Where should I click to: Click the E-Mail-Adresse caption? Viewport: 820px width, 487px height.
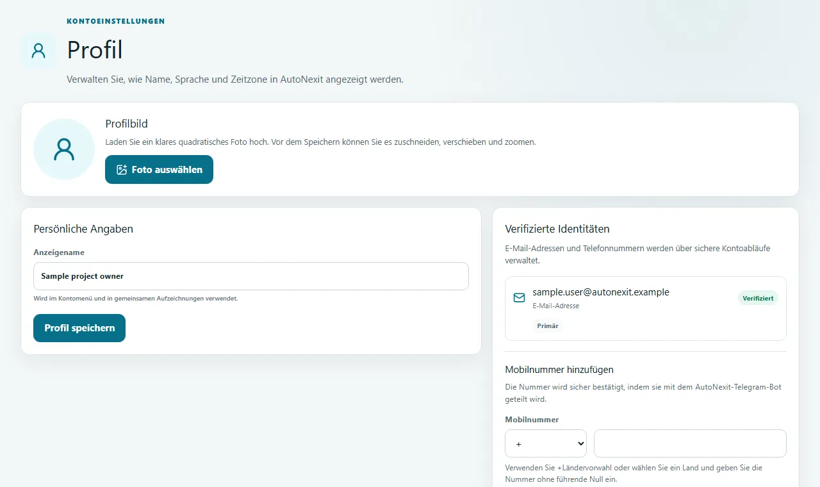click(555, 306)
